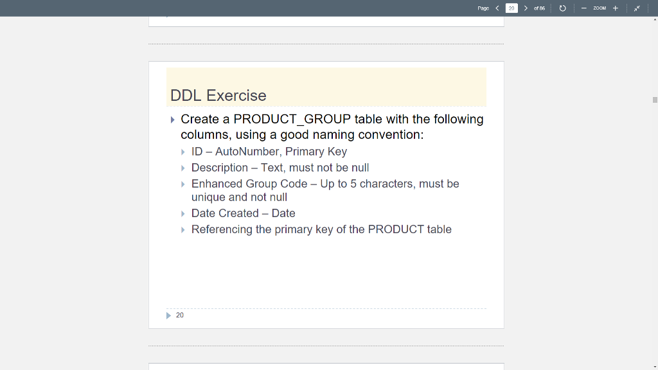Click the triangle marker before 'Description – Text'

click(x=182, y=168)
